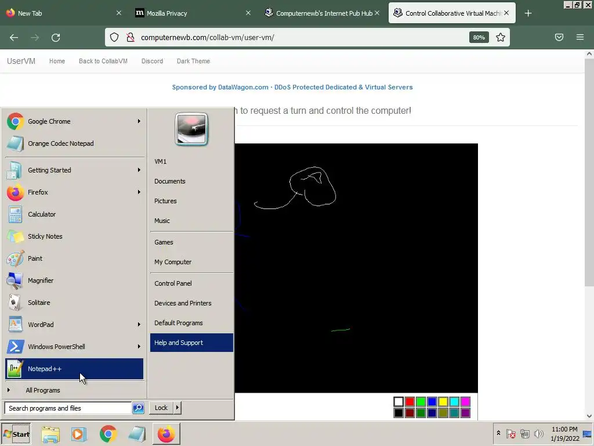
Task: Click the Firefox taskbar button
Action: pos(166,434)
